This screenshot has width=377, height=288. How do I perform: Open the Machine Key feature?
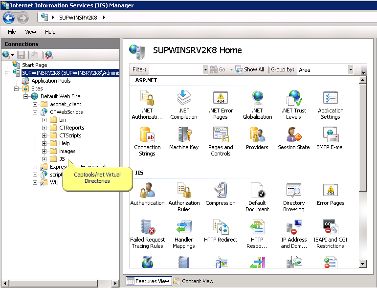coord(184,138)
